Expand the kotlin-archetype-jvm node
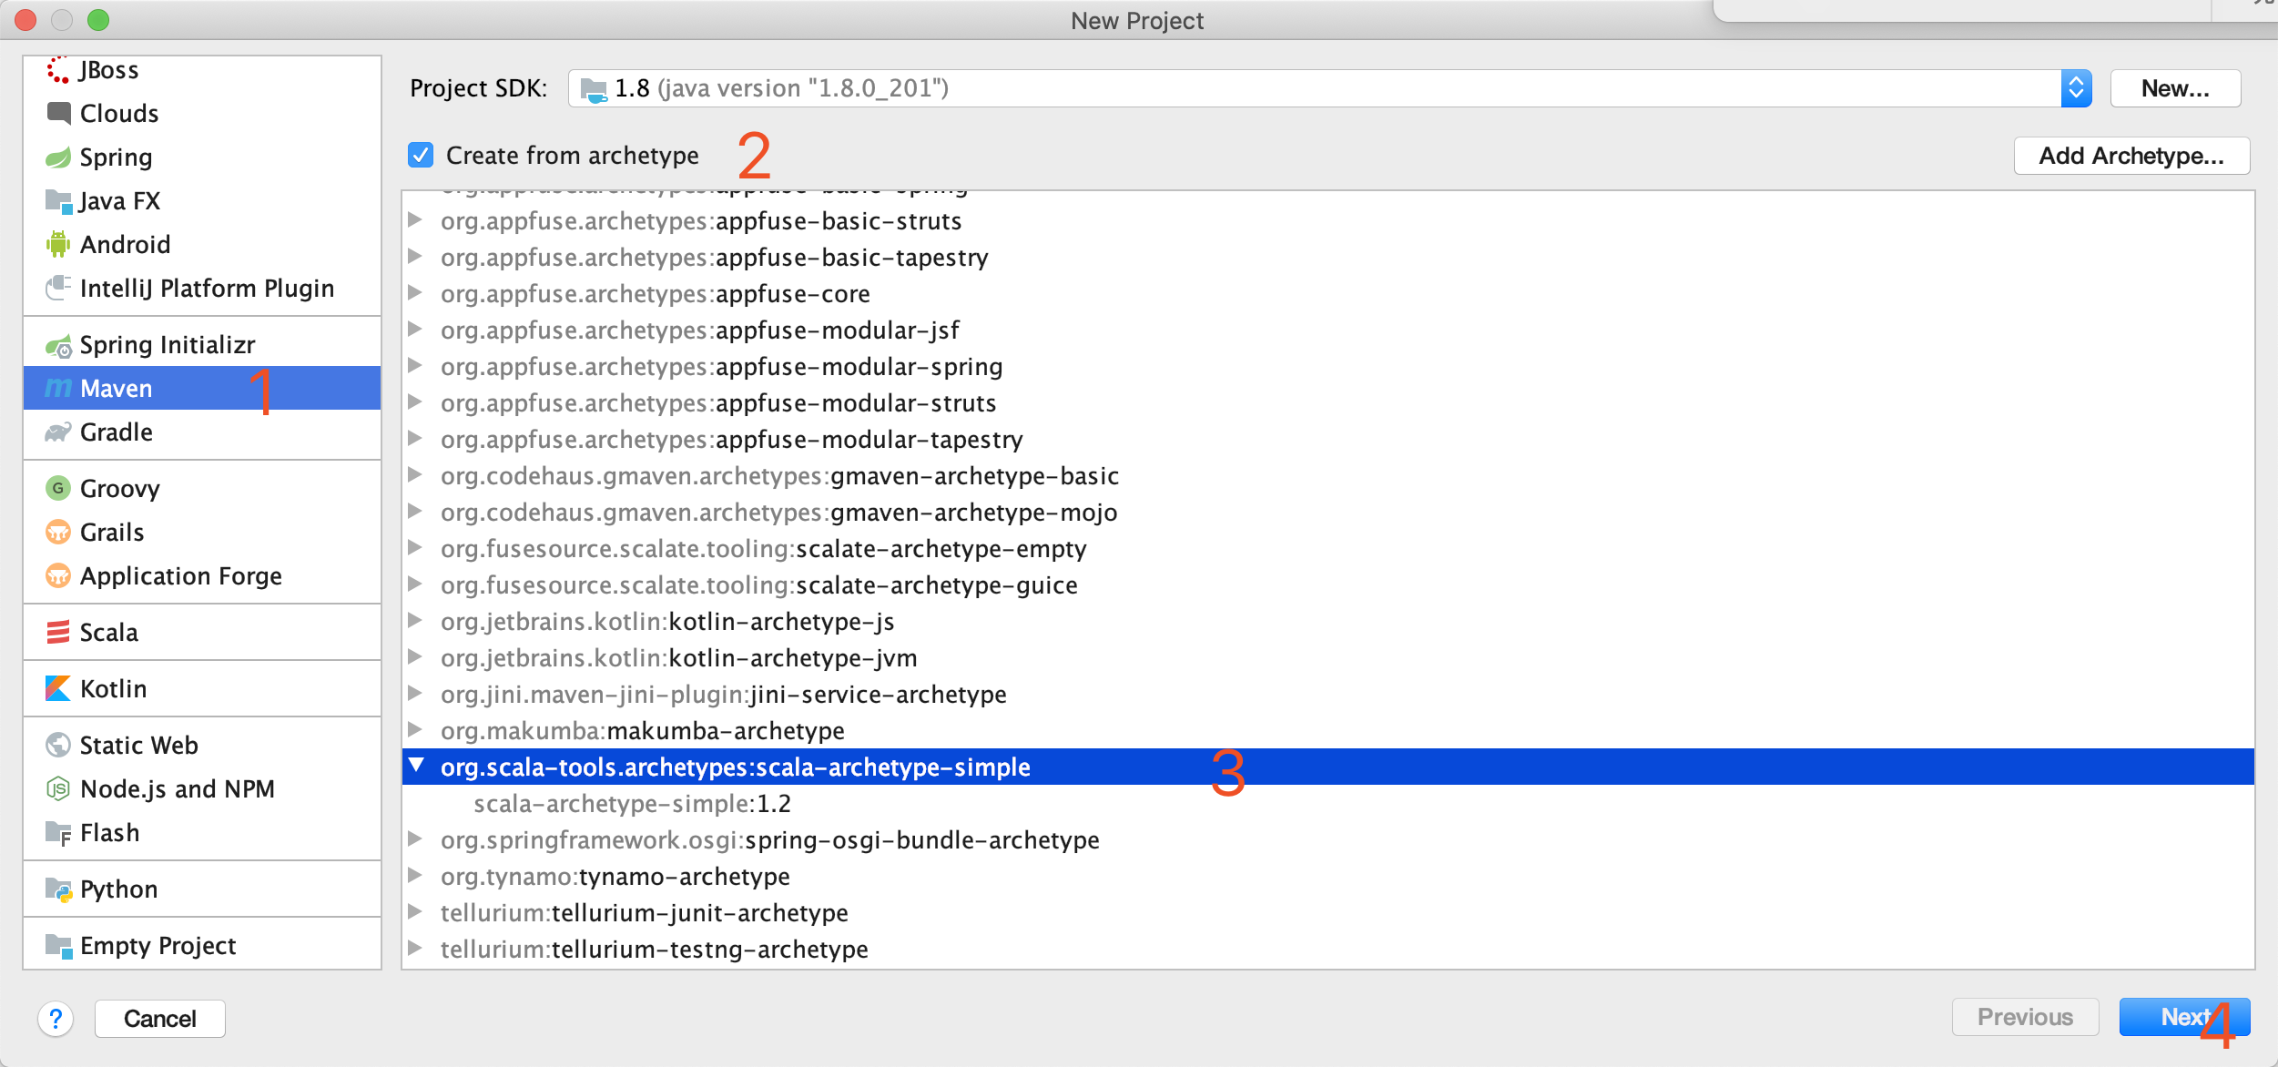2278x1067 pixels. tap(415, 657)
